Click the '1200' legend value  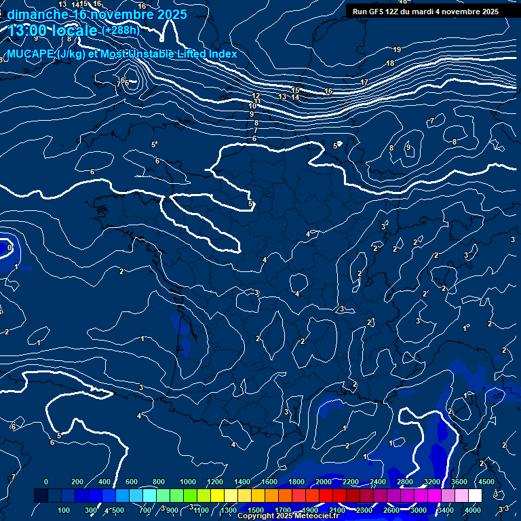pos(215,482)
